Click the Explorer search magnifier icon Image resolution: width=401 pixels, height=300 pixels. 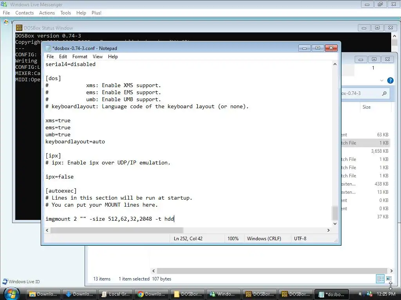pos(384,94)
